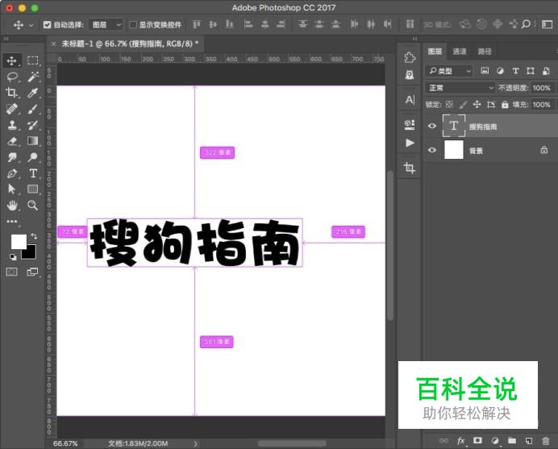Image resolution: width=558 pixels, height=449 pixels.
Task: Select the Lasso tool
Action: click(x=12, y=77)
